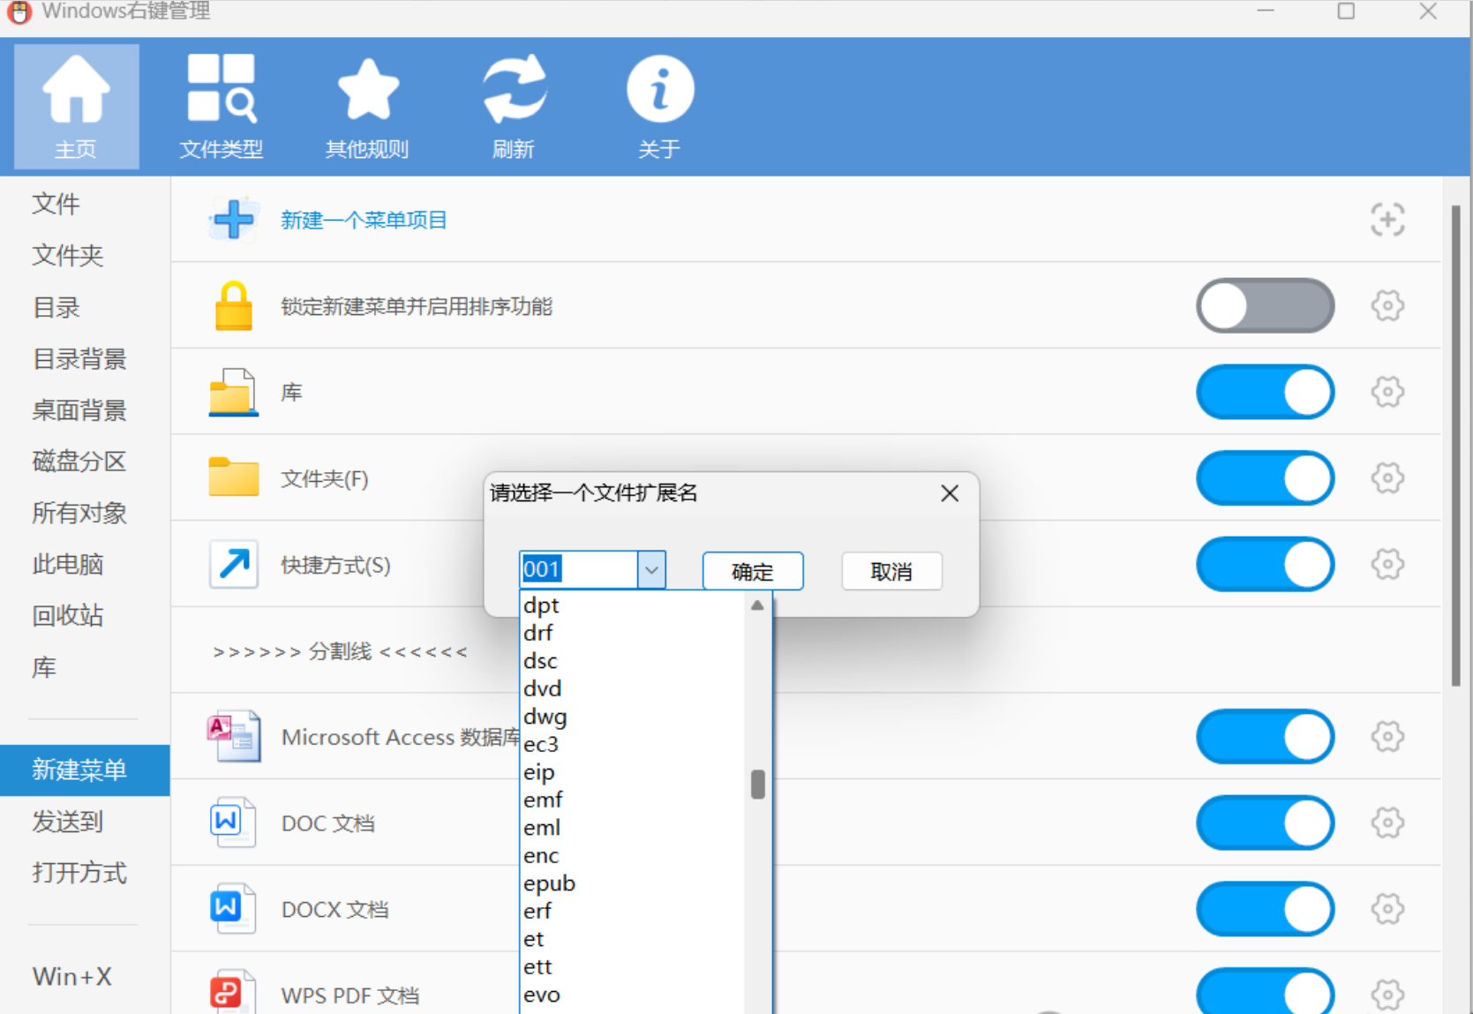Select dwg from extension list
This screenshot has height=1014, width=1473.
[x=632, y=717]
